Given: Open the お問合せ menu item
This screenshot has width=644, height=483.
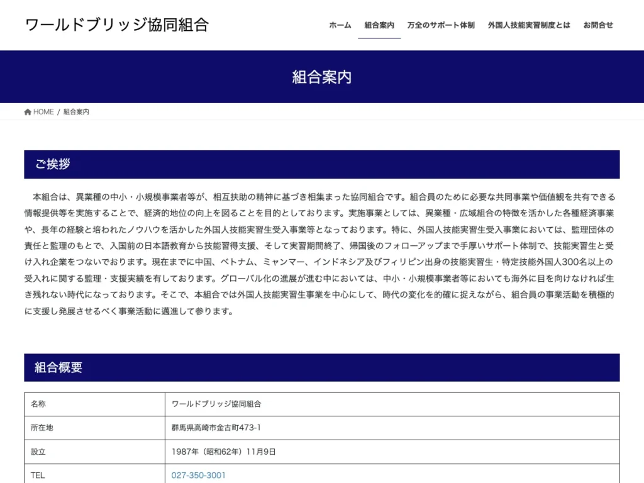Looking at the screenshot, I should click(x=598, y=25).
